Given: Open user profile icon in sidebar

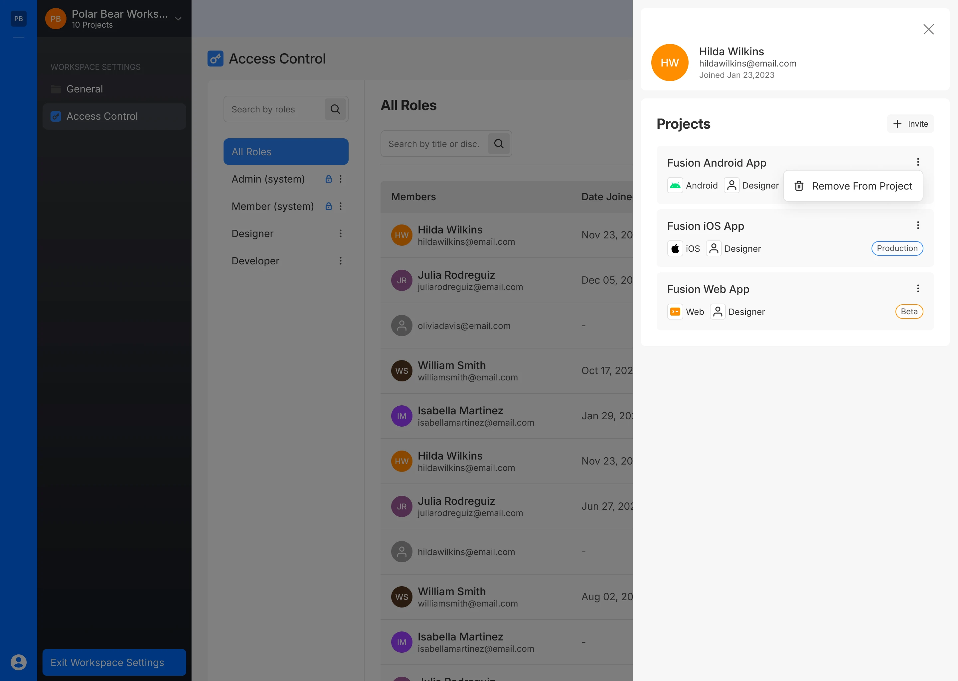Looking at the screenshot, I should [18, 662].
